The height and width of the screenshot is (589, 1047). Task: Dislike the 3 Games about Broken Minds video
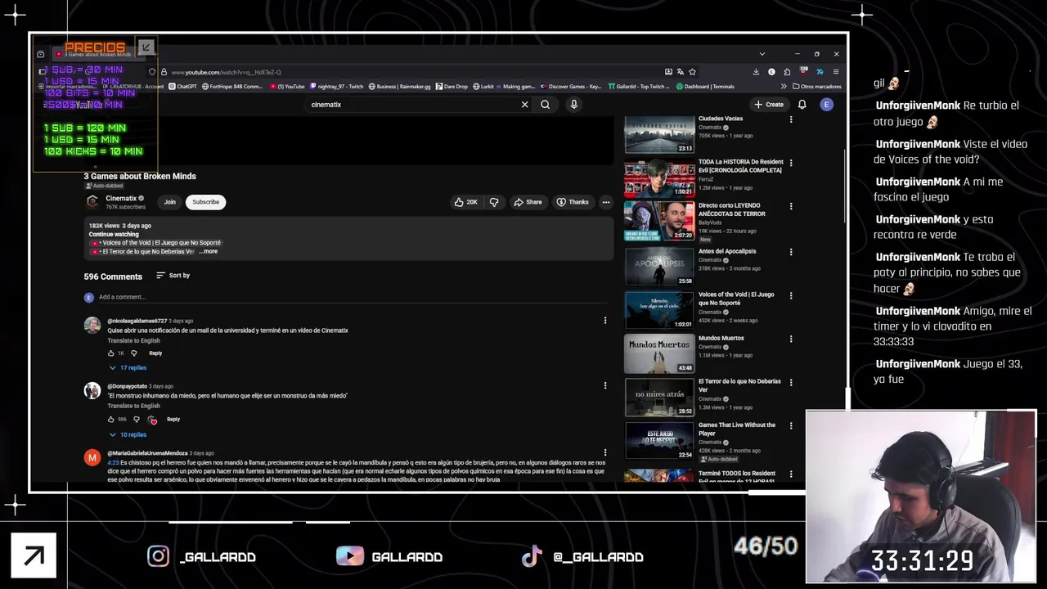494,202
